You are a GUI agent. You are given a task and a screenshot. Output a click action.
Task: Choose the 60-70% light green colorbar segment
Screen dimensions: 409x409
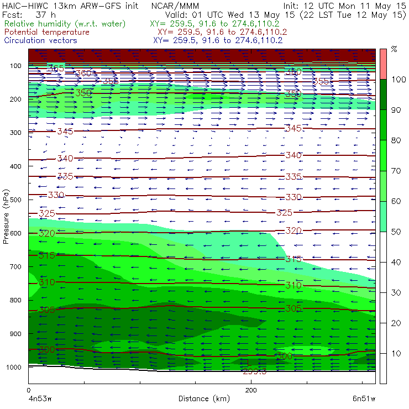pyautogui.click(x=383, y=186)
